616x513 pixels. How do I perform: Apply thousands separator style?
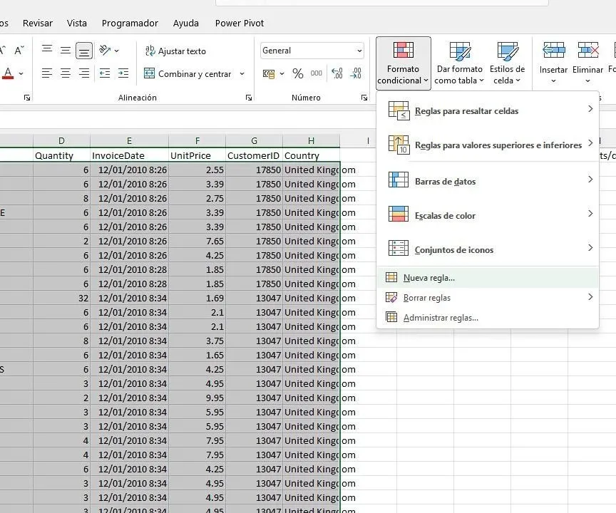pos(317,73)
